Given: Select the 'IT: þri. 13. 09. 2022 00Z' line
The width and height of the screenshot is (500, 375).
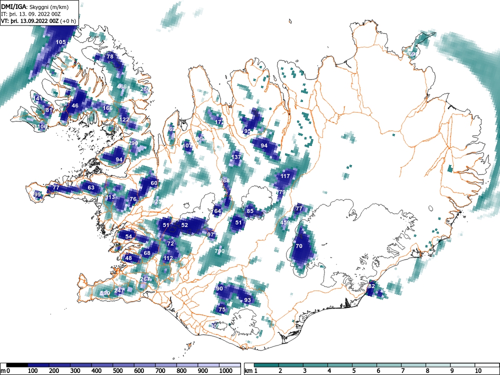Looking at the screenshot, I should coord(30,14).
